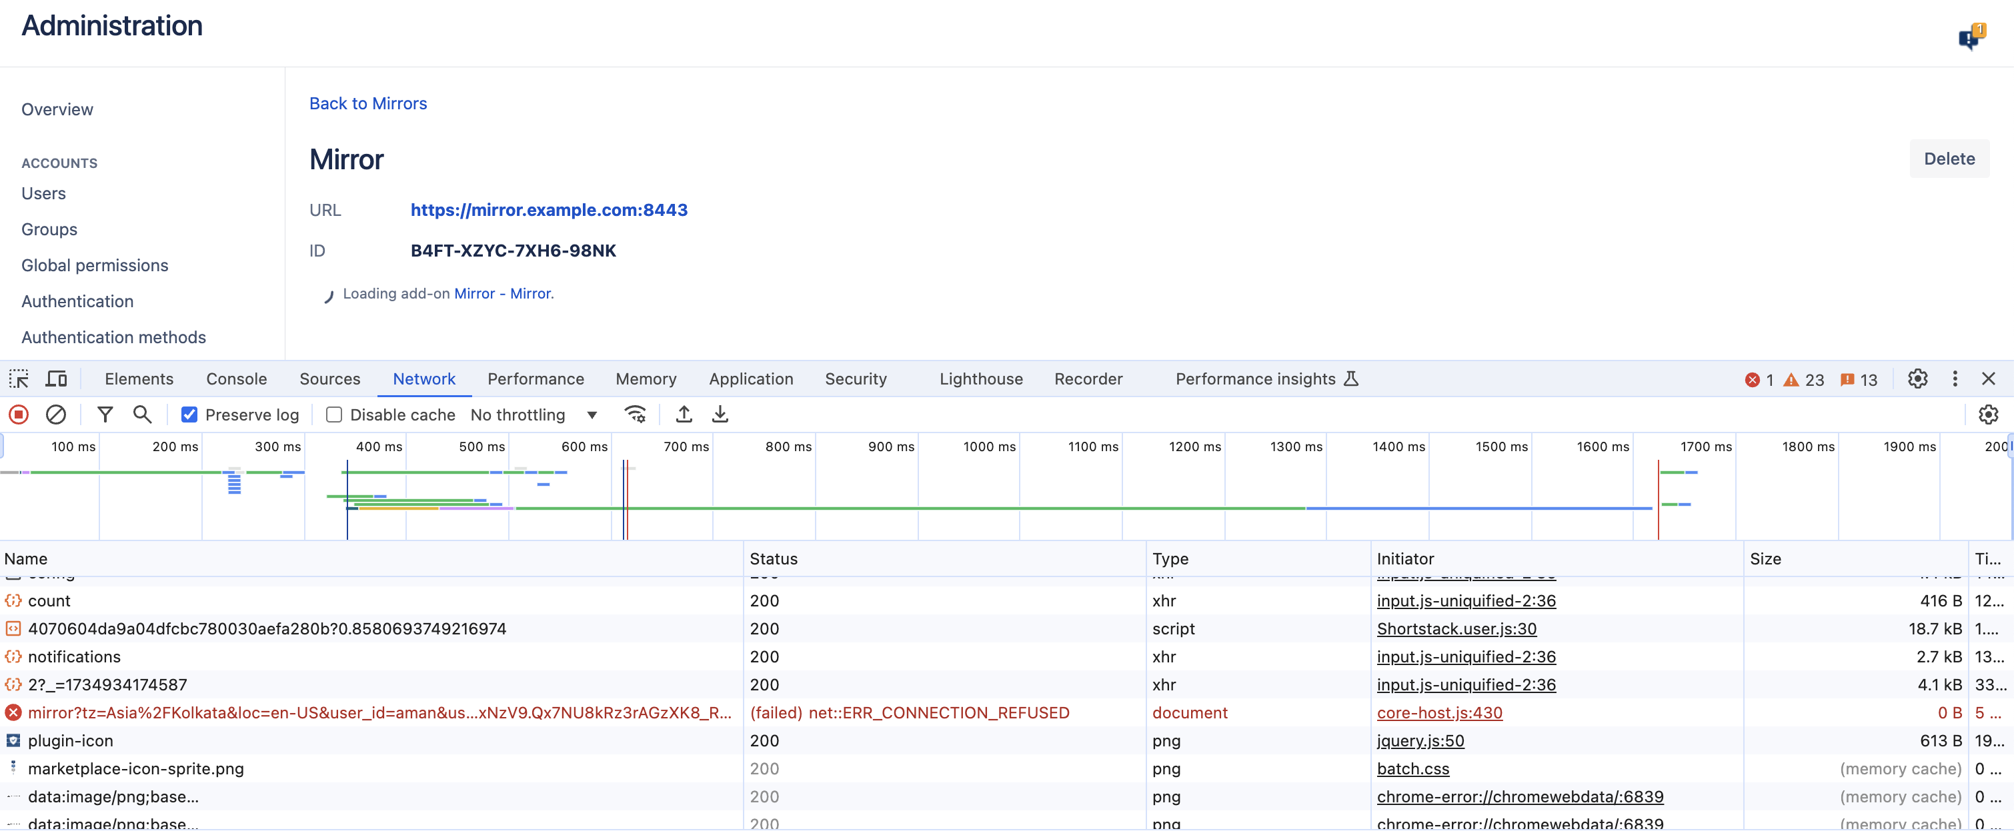
Task: Open the network filter funnel
Action: pos(105,415)
